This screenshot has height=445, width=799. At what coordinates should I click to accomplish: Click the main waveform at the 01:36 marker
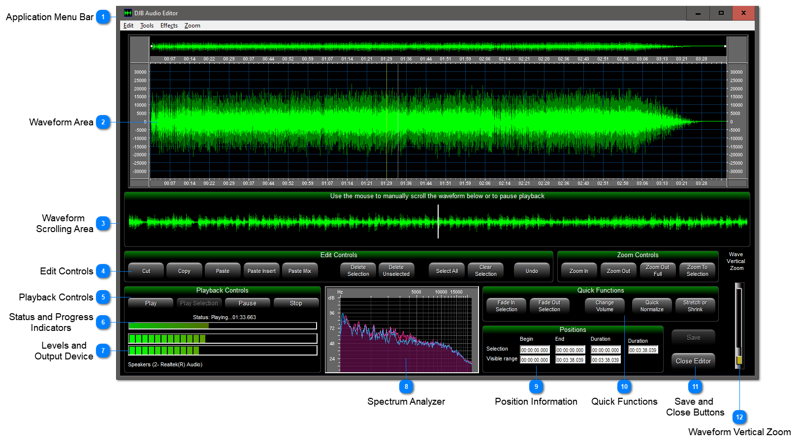(406, 121)
